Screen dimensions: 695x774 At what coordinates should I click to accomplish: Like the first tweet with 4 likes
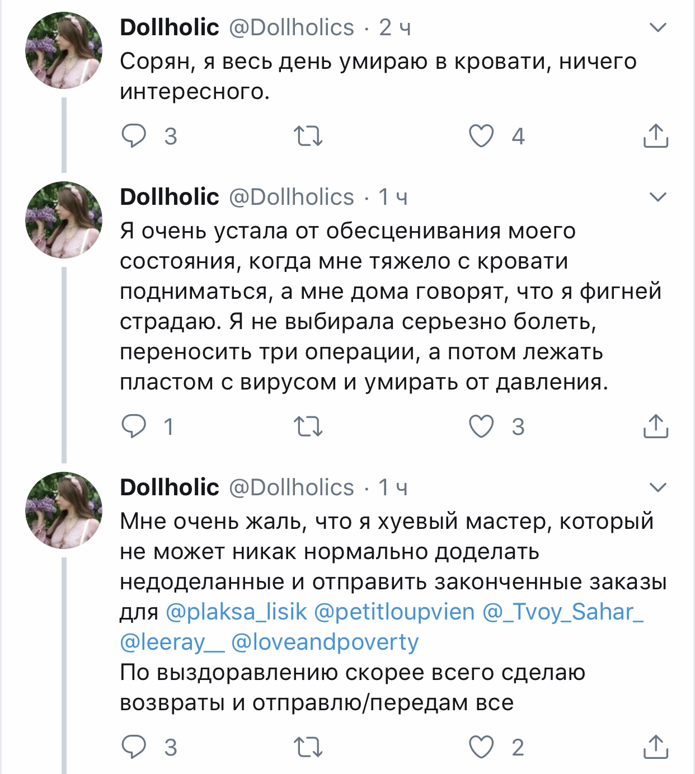pos(481,136)
